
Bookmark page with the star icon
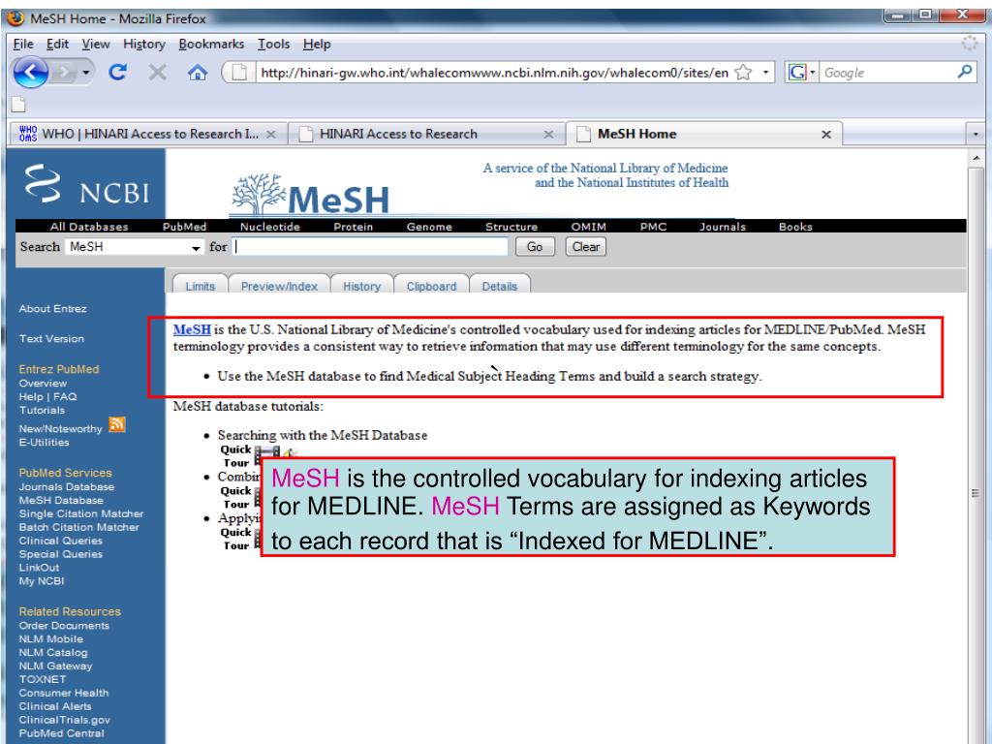click(743, 73)
